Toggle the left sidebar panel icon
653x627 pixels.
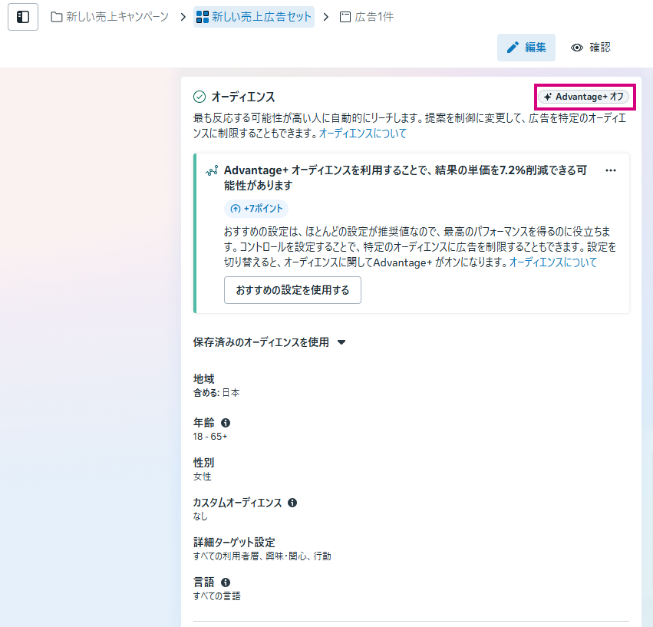23,17
